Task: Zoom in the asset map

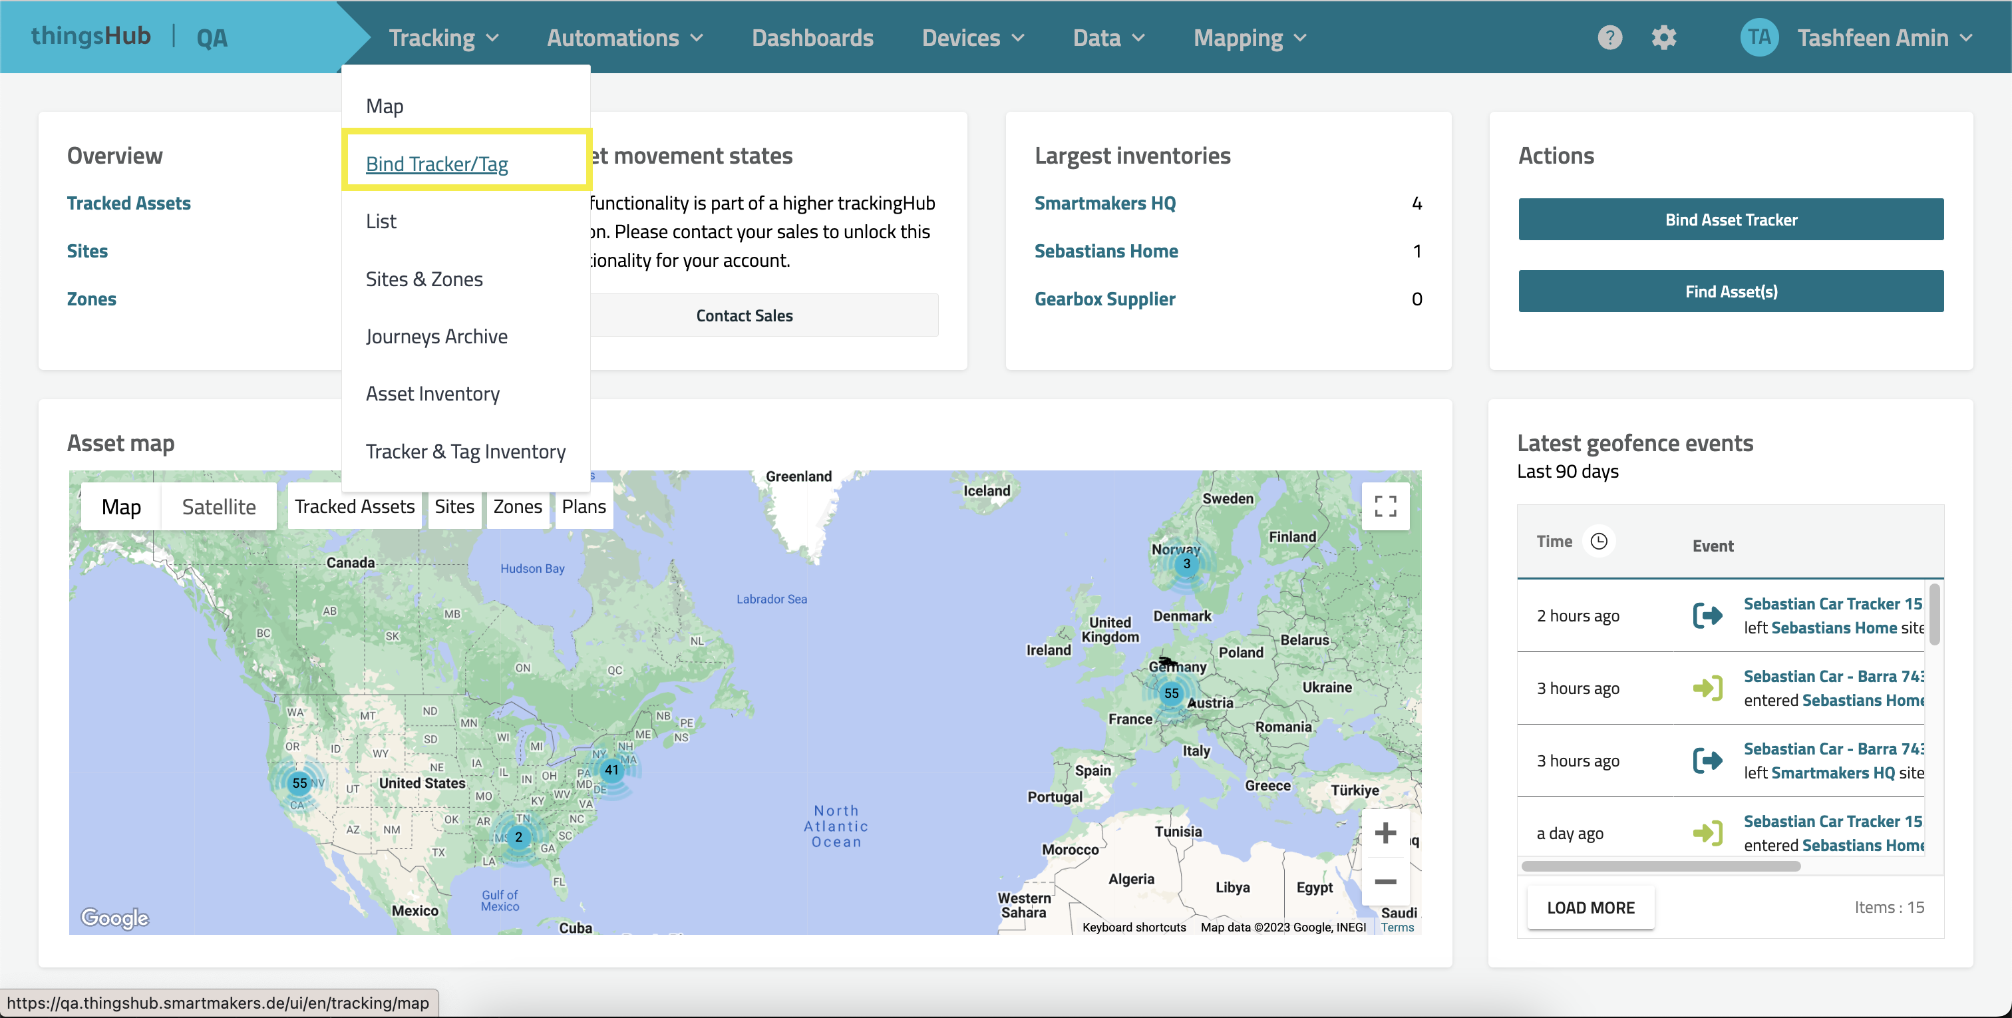Action: coord(1385,833)
